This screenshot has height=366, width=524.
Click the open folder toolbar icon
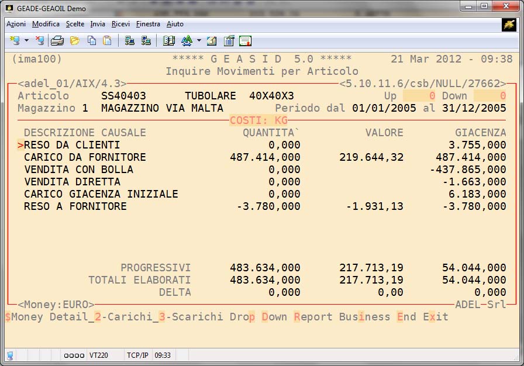75,40
